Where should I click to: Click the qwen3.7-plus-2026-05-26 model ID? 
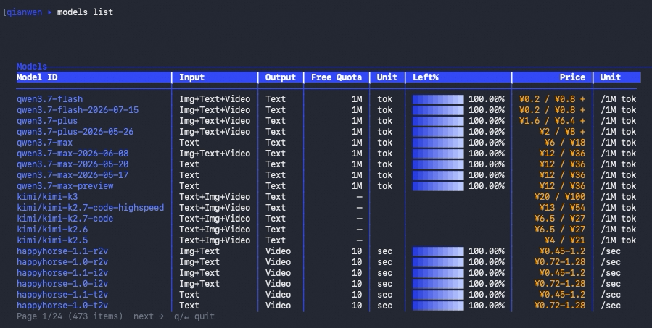click(x=75, y=132)
